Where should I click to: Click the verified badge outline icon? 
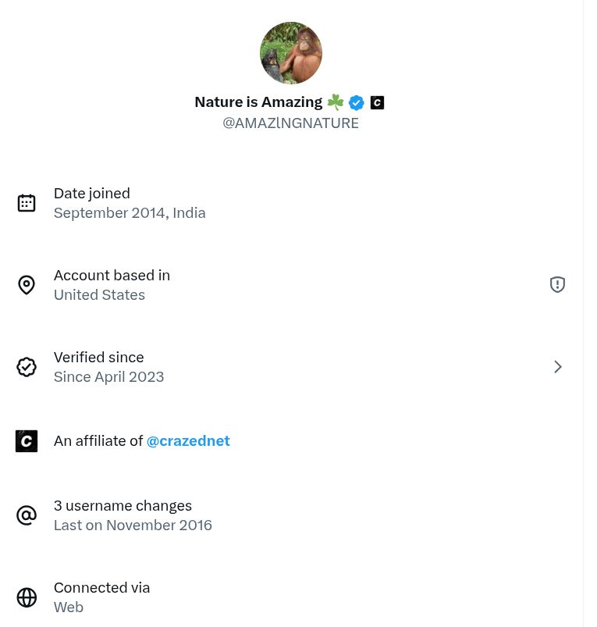click(x=27, y=367)
